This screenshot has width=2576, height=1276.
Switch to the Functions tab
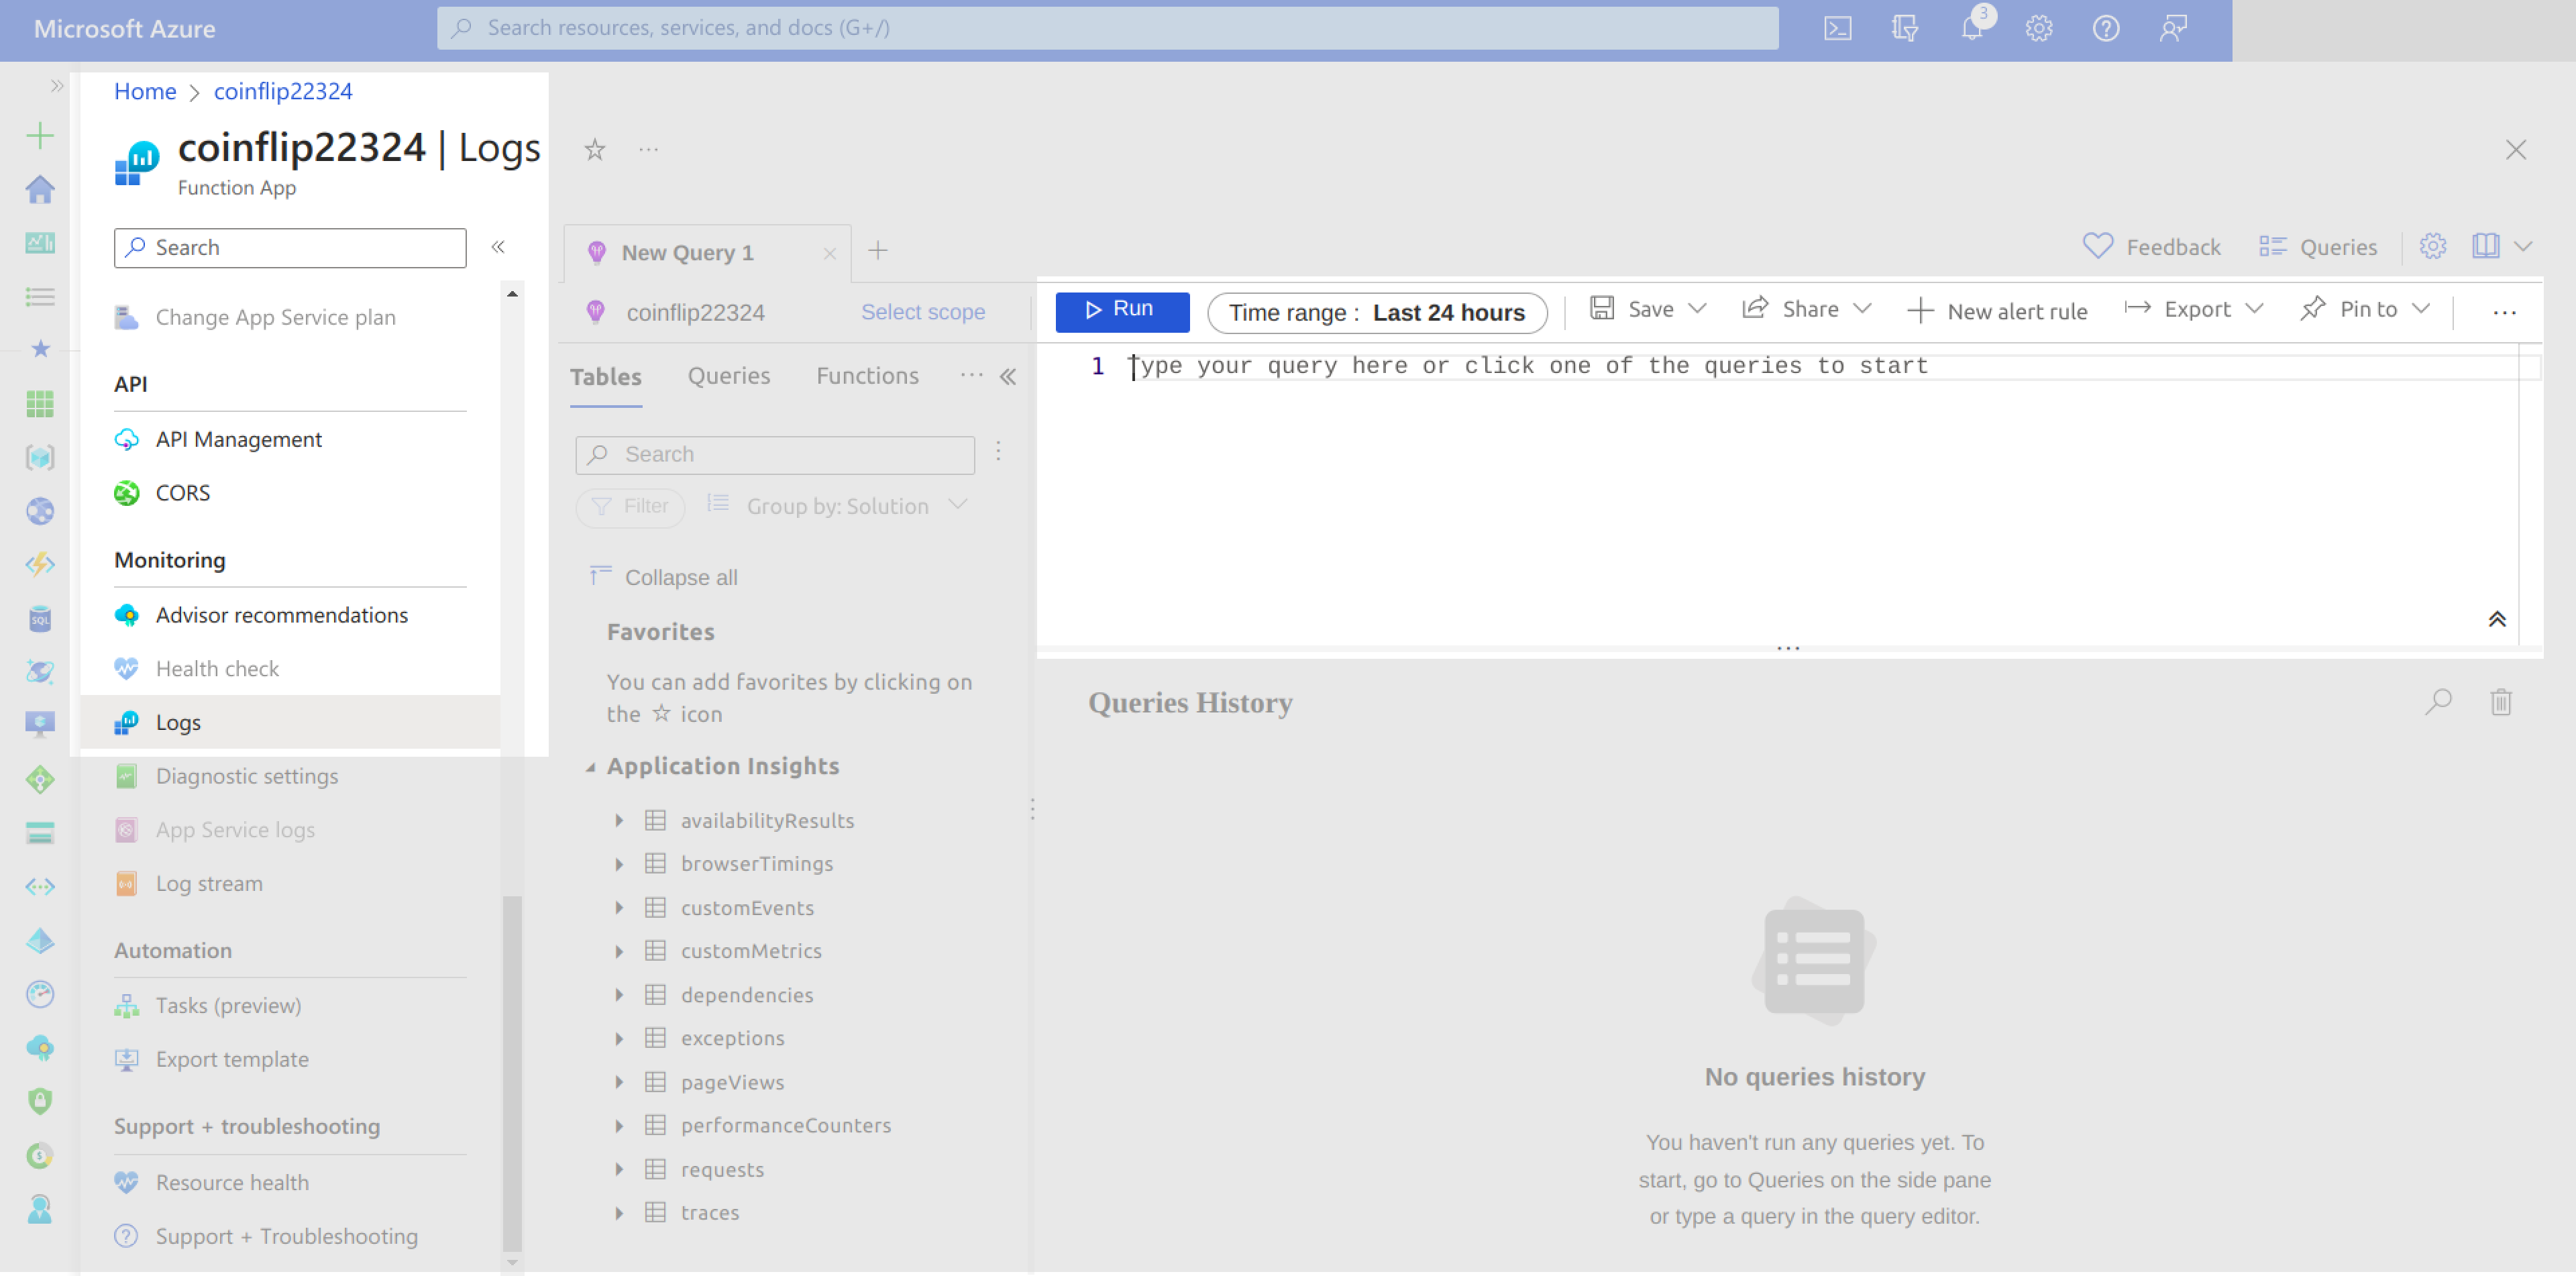pos(867,376)
